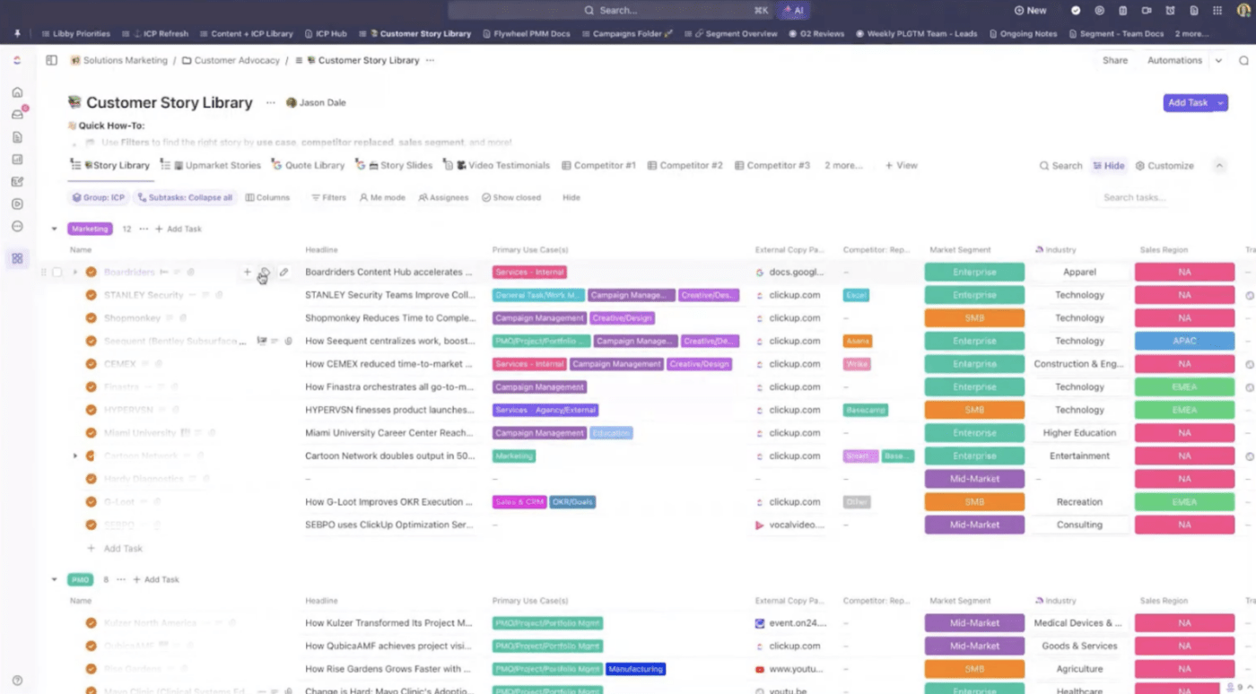The image size is (1256, 694).
Task: Collapse the Marketing group
Action: tap(54, 229)
